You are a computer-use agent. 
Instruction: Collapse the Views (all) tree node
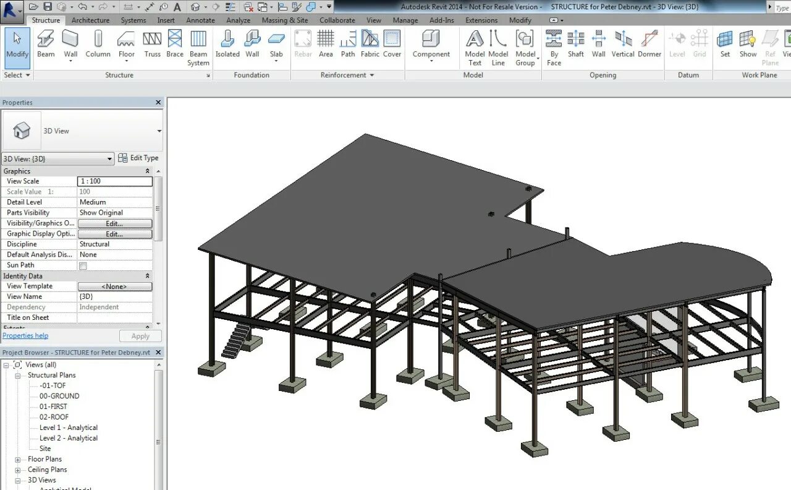tap(6, 365)
